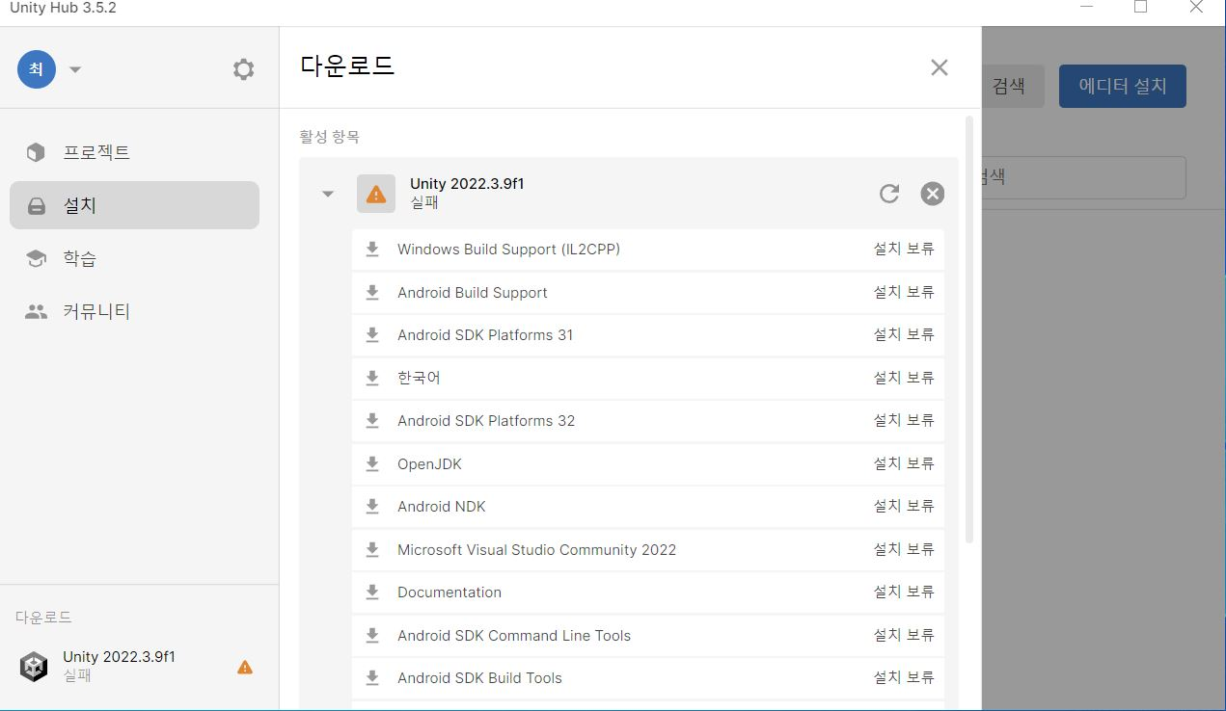The height and width of the screenshot is (711, 1226).
Task: Click the warning triangle in sidebar downloads
Action: click(x=245, y=667)
